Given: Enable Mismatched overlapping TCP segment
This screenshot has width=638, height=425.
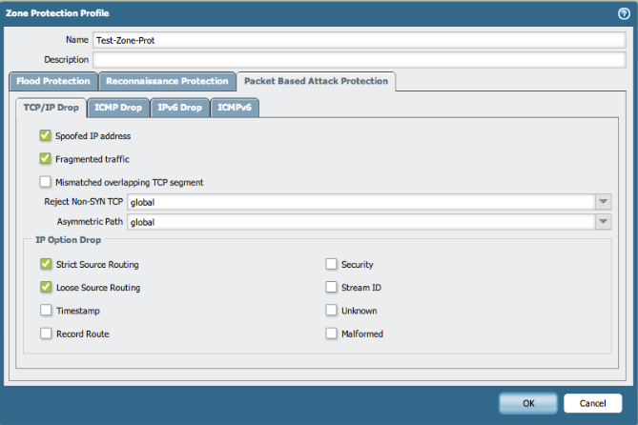Looking at the screenshot, I should click(45, 182).
